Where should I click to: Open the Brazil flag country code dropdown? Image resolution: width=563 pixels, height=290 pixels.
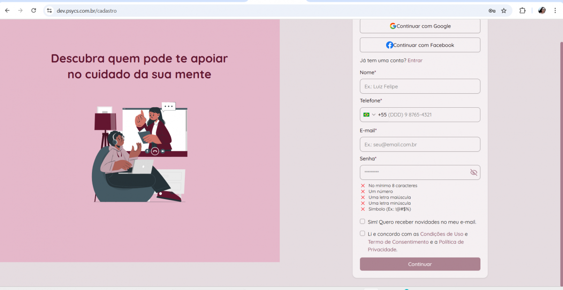tap(369, 115)
